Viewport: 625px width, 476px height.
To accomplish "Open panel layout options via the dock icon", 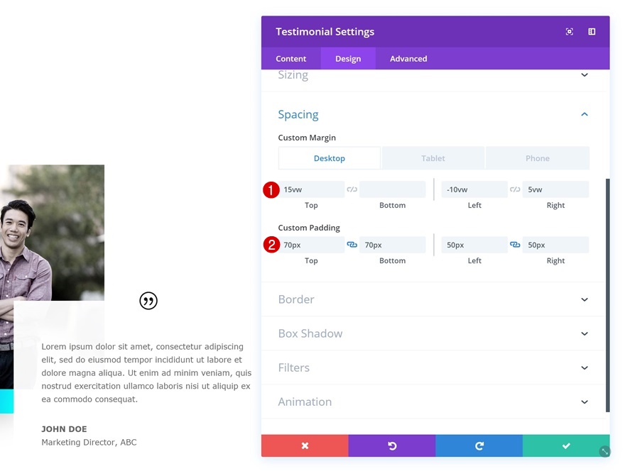I will 592,31.
